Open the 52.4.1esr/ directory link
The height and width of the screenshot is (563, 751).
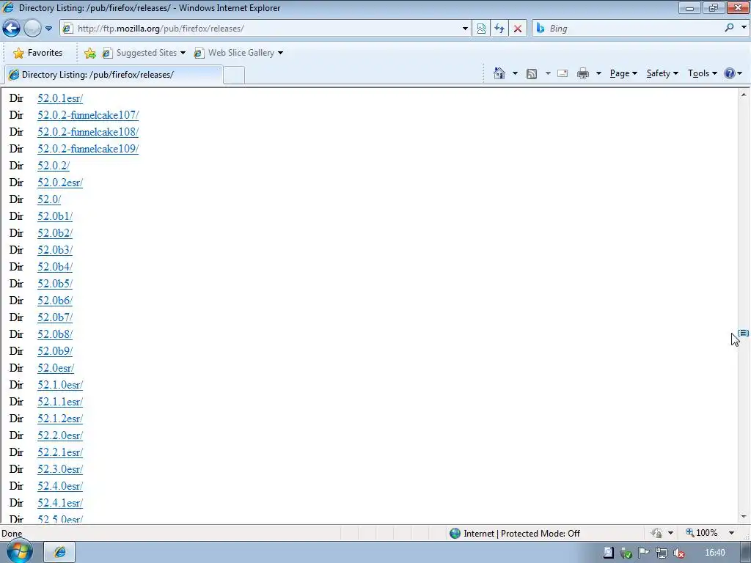60,503
